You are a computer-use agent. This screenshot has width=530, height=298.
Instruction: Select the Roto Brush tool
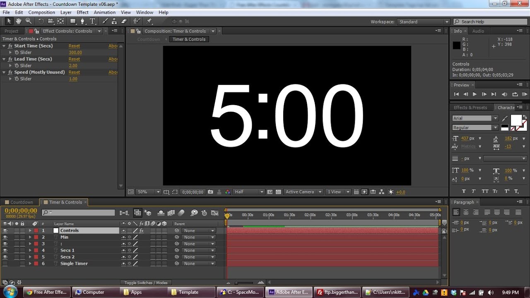coord(136,21)
